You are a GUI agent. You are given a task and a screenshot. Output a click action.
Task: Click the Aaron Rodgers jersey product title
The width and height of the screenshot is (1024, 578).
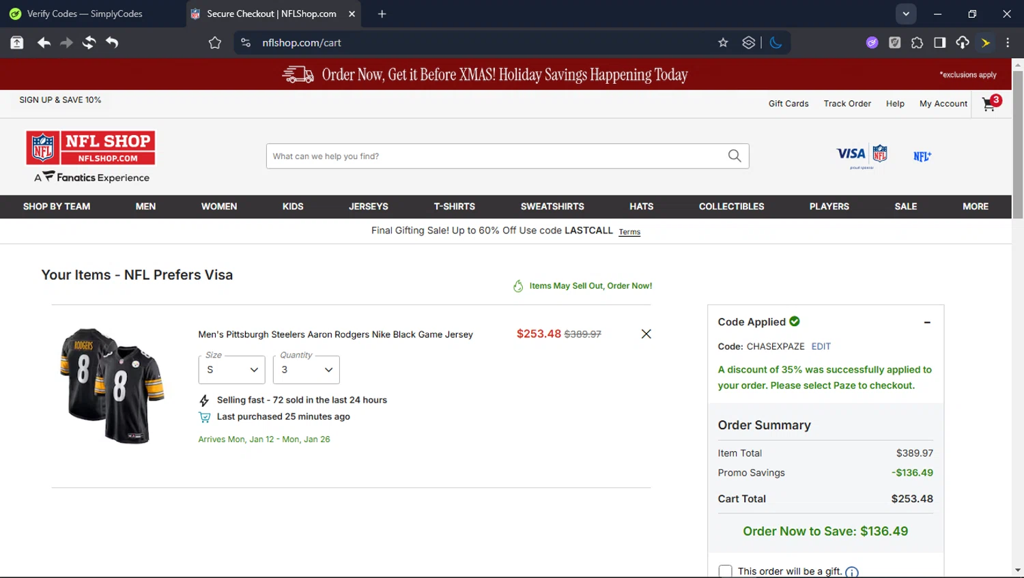tap(335, 334)
